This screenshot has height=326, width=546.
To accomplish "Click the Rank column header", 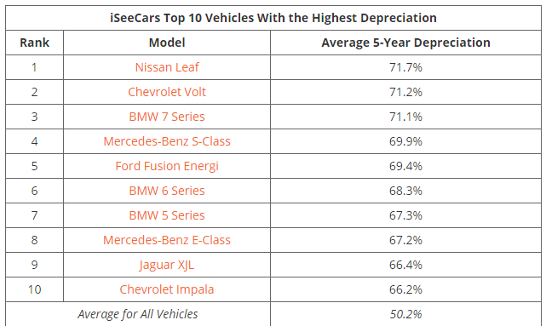I will 34,43.
